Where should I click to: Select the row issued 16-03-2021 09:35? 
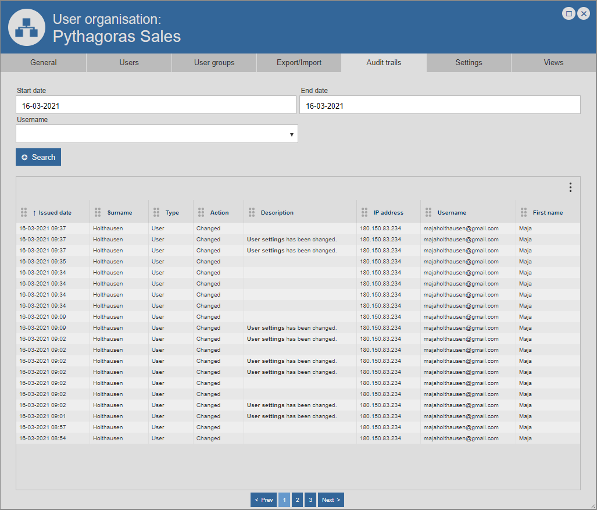(298, 262)
